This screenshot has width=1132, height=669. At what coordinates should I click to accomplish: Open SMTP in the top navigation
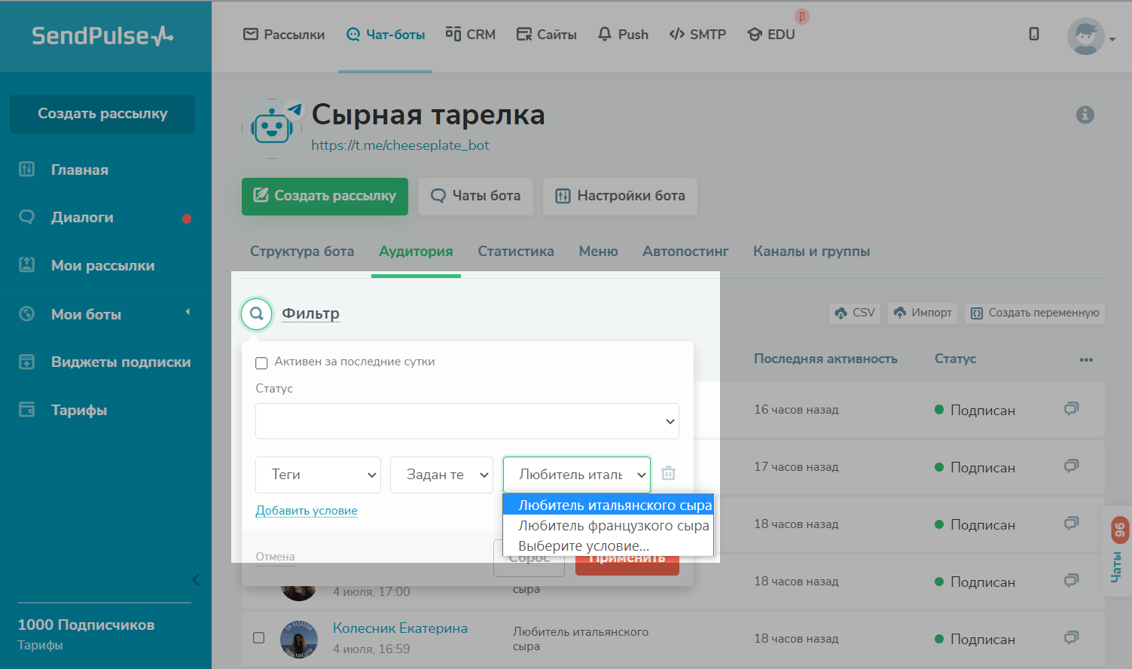tap(697, 35)
